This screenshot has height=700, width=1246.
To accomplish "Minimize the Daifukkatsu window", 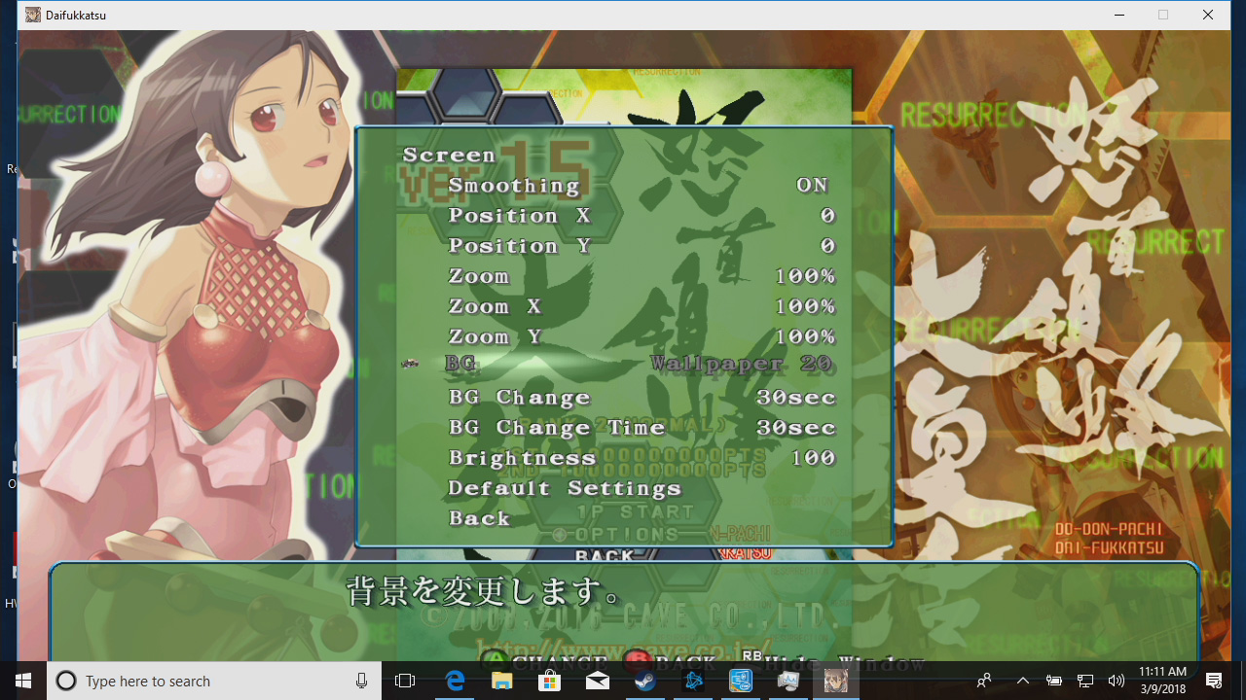I will tap(1118, 15).
